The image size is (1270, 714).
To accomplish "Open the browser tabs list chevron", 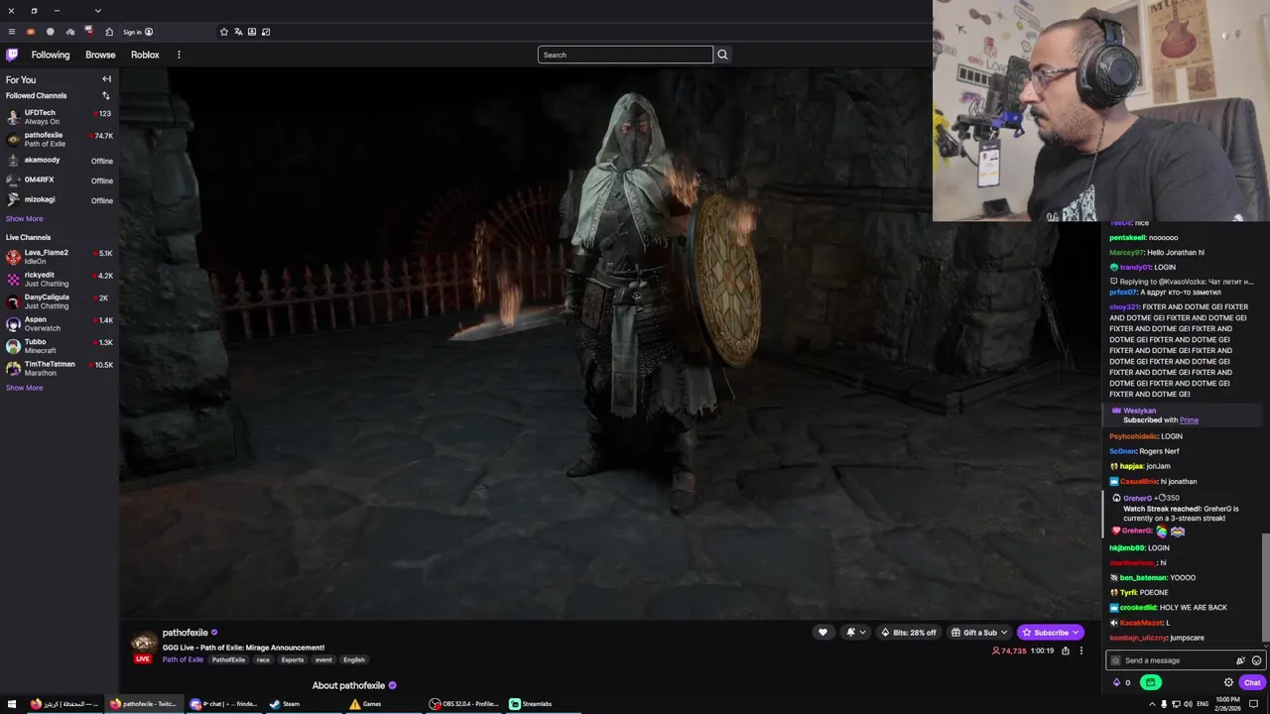I will point(97,10).
